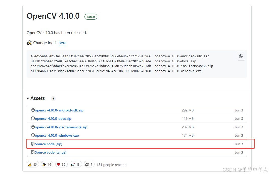The width and height of the screenshot is (269, 174).
Task: Click the 292 MB file size
Action: pyautogui.click(x=188, y=110)
